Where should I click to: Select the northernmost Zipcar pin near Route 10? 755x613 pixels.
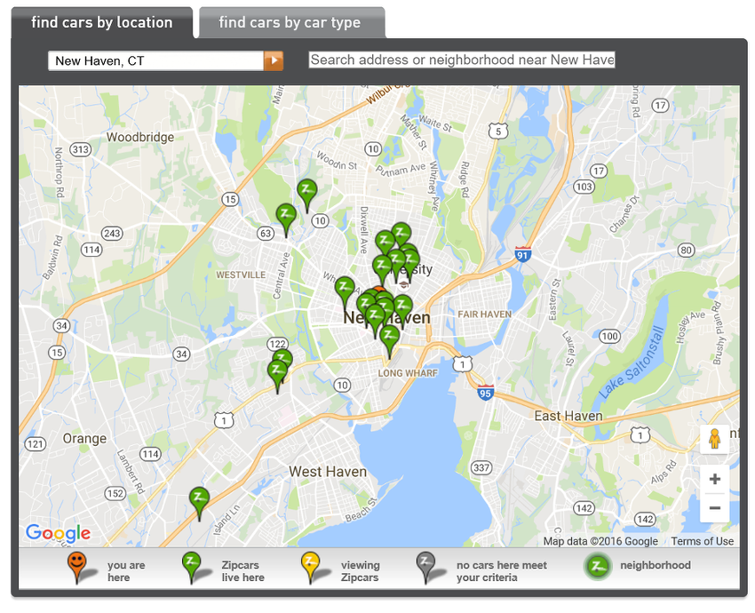306,192
